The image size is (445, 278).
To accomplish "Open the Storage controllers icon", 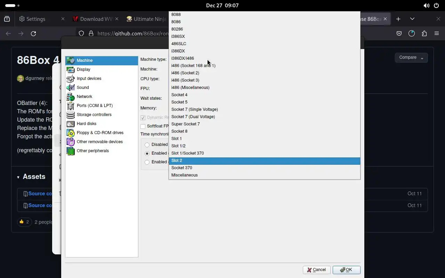I will click(x=71, y=115).
